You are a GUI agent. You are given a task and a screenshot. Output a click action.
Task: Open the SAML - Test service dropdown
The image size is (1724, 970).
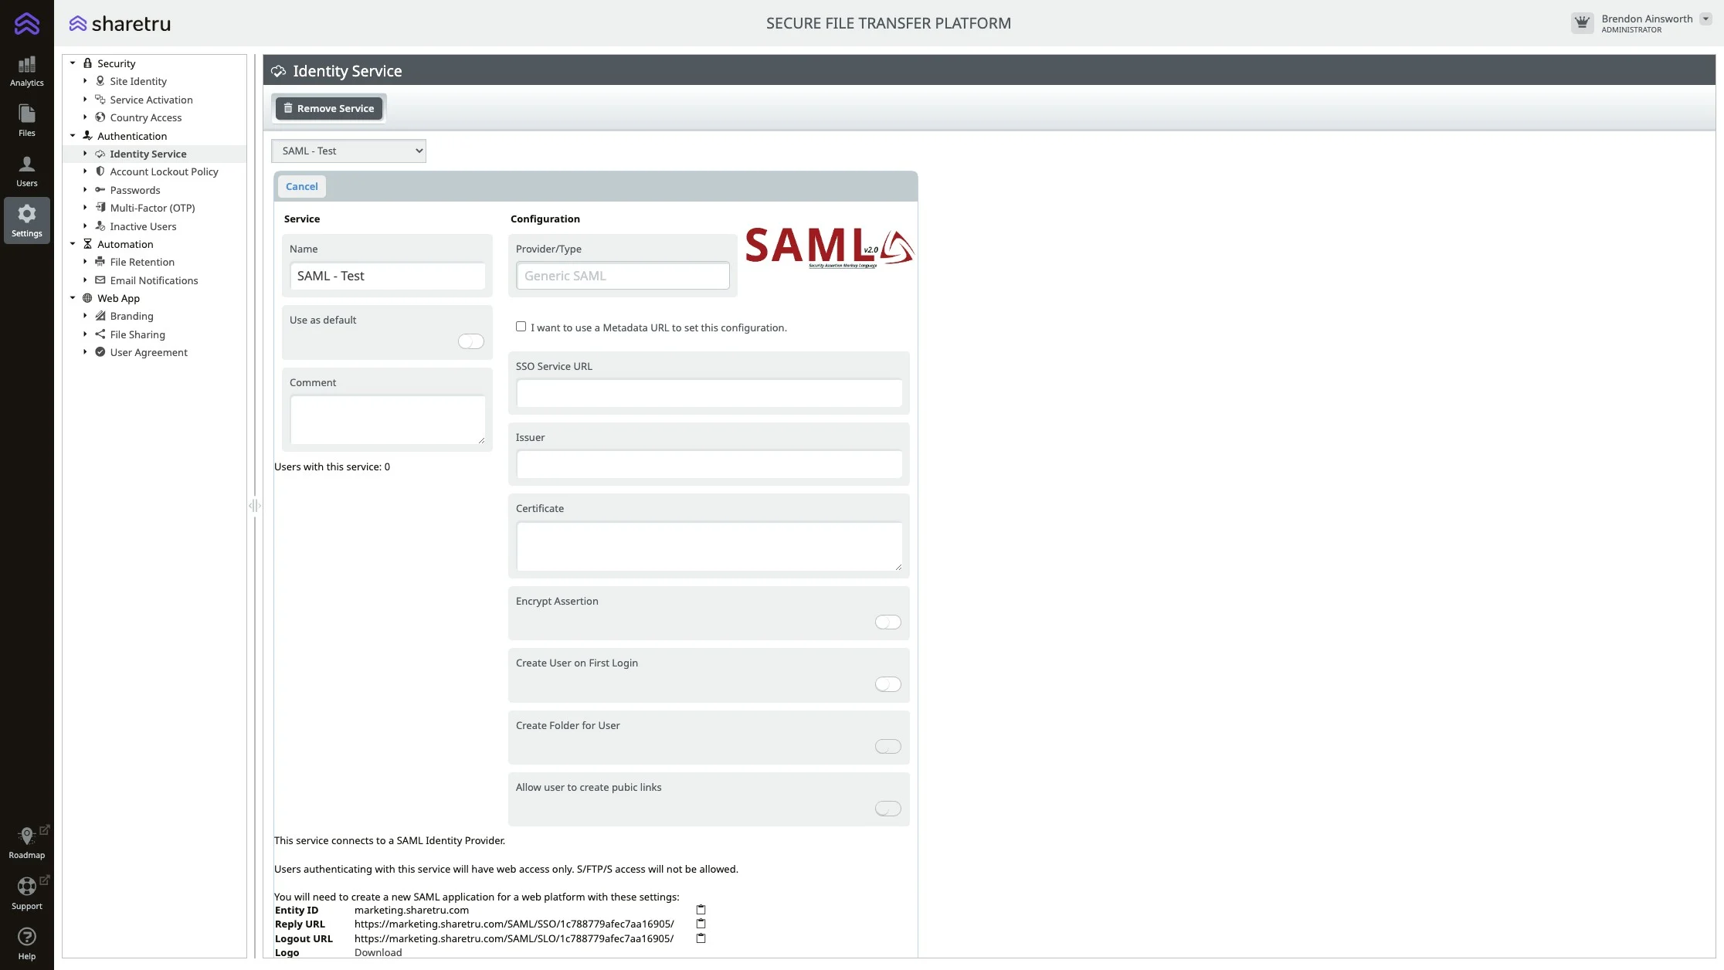(x=348, y=151)
